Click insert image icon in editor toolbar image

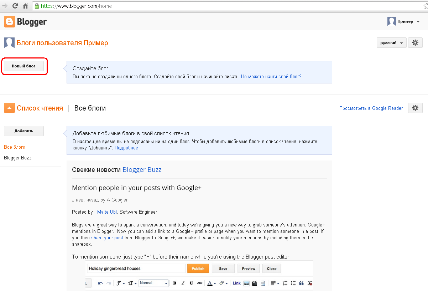coord(246,283)
